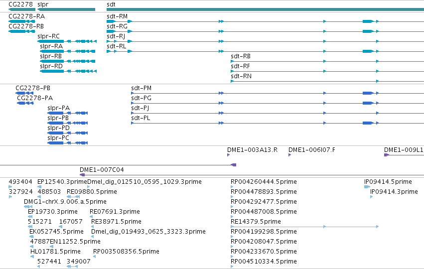Select the sdt-PM protein label
The height and width of the screenshot is (269, 424).
(x=141, y=88)
